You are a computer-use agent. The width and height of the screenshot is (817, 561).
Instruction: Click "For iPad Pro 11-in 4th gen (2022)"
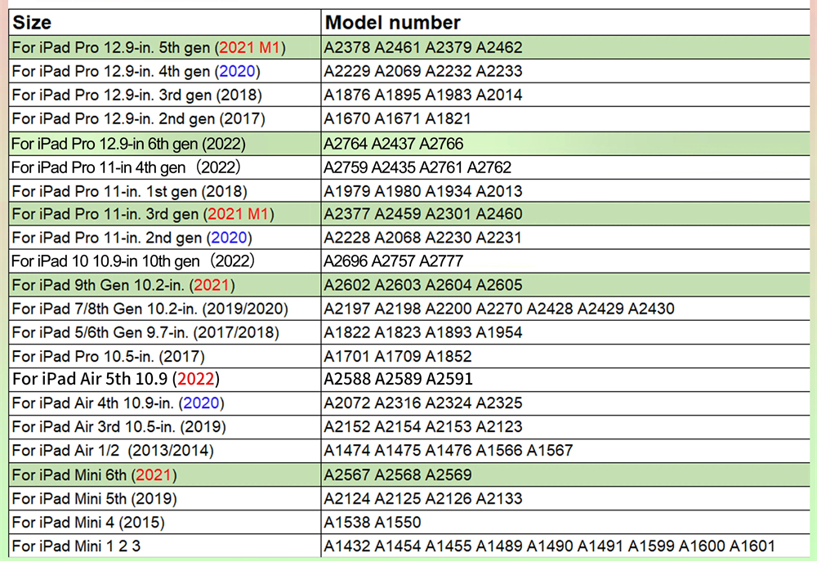coord(126,167)
